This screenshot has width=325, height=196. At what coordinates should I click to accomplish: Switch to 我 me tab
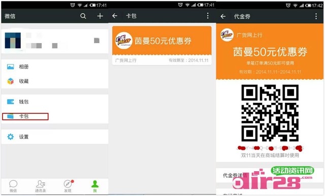point(95,186)
